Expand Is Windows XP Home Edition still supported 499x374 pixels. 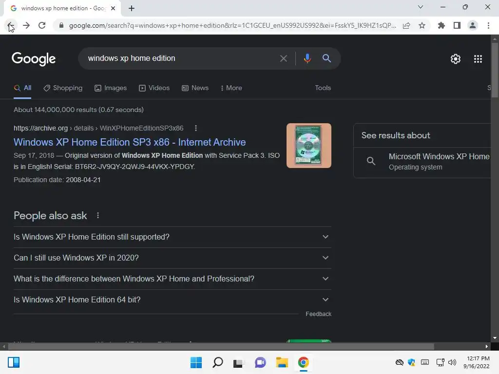(172, 237)
